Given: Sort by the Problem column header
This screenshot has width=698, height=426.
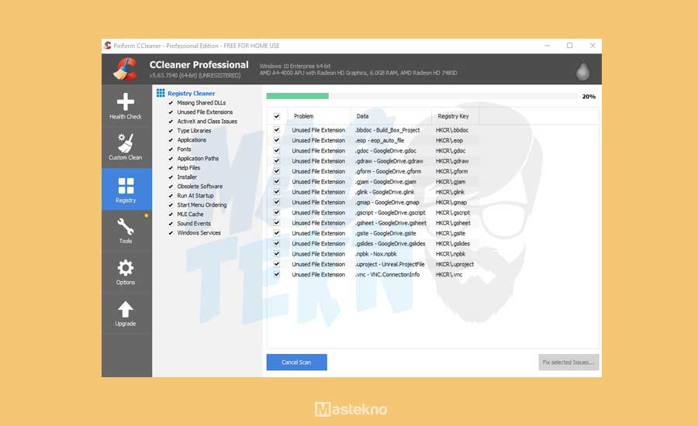Looking at the screenshot, I should pyautogui.click(x=320, y=116).
